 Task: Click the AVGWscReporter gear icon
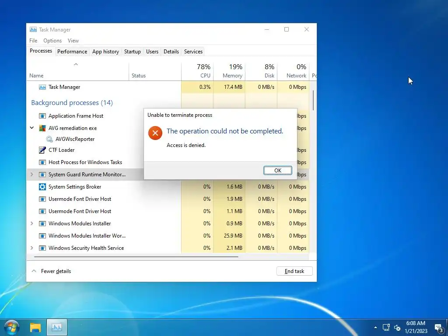49,139
